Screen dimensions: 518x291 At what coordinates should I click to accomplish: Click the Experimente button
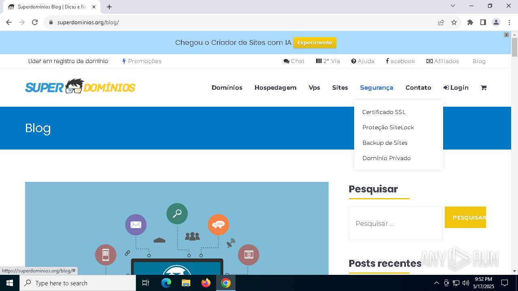coord(315,42)
